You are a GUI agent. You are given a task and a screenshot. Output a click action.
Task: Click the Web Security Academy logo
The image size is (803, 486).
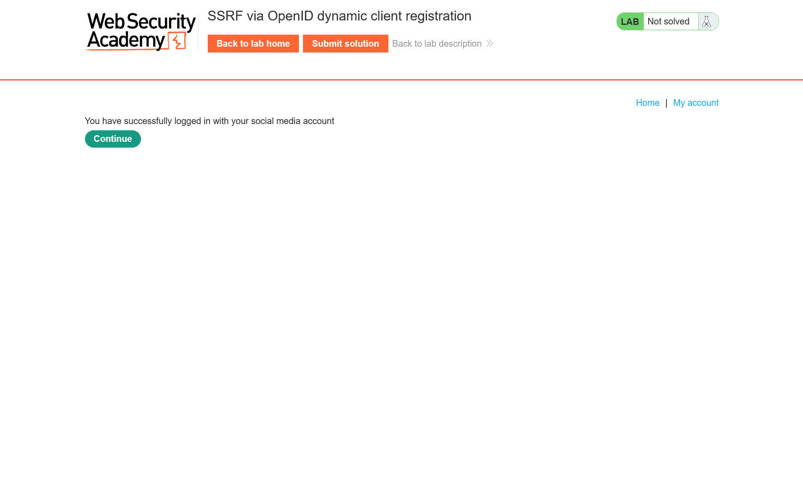click(x=141, y=32)
